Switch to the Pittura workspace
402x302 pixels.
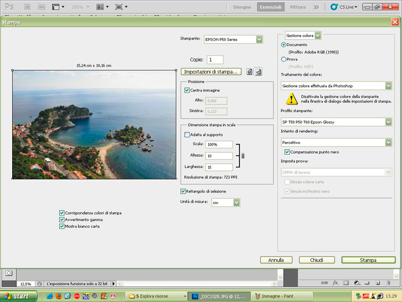tap(297, 7)
